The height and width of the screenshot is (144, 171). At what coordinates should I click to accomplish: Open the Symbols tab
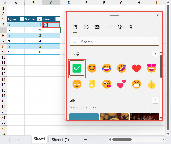(x=120, y=27)
